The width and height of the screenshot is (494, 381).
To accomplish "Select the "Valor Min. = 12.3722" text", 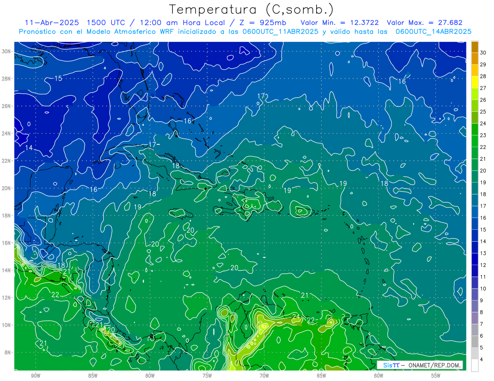I will (x=340, y=23).
